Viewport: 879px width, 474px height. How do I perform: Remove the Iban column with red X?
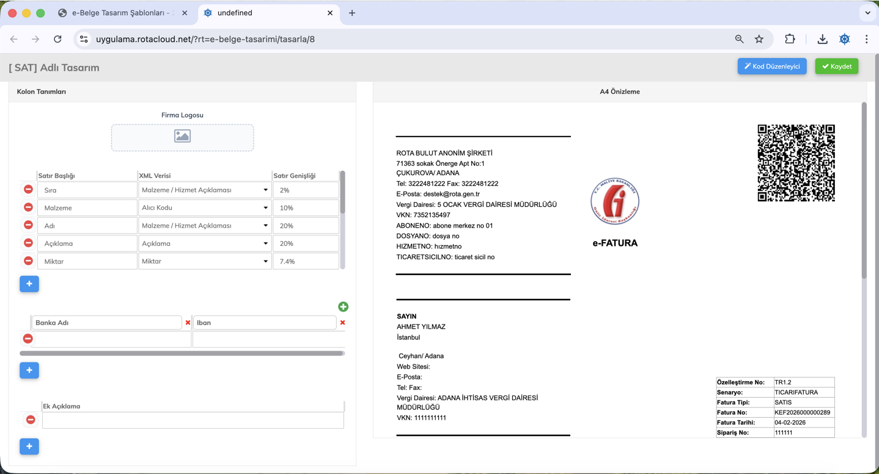[x=342, y=323]
